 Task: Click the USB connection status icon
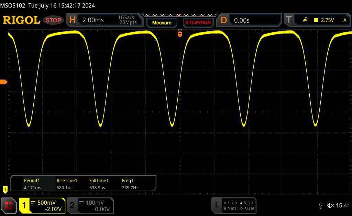[x=321, y=205]
